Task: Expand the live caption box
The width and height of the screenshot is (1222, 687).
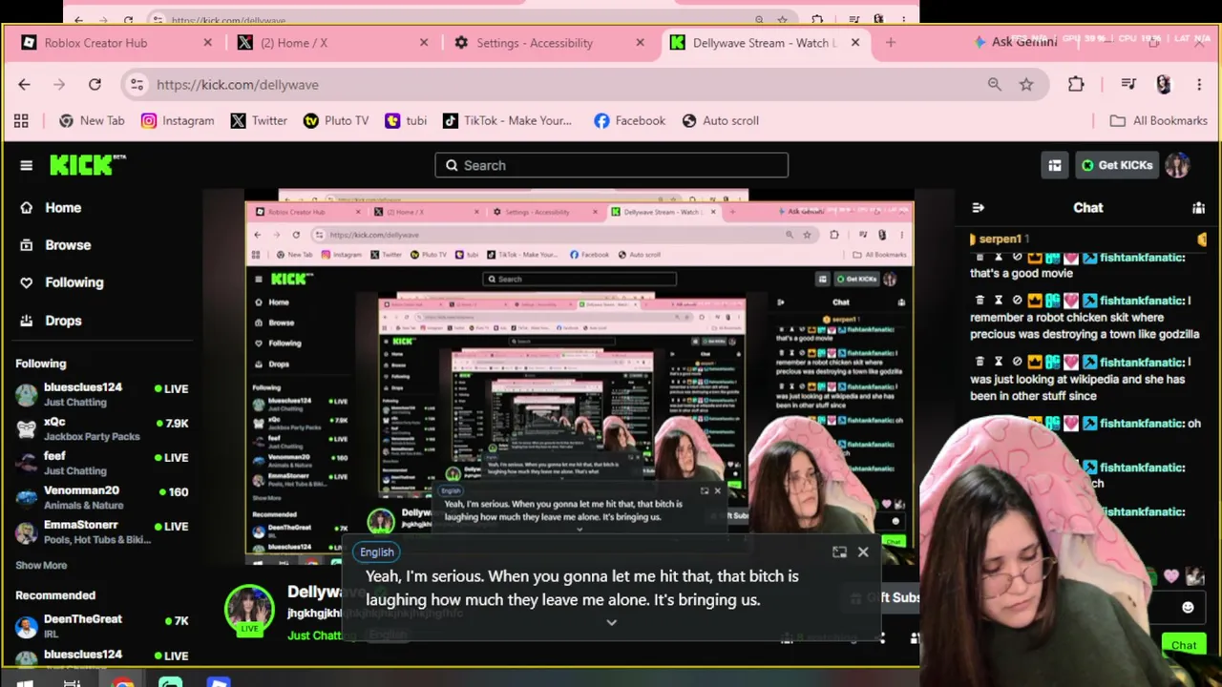Action: click(x=611, y=622)
